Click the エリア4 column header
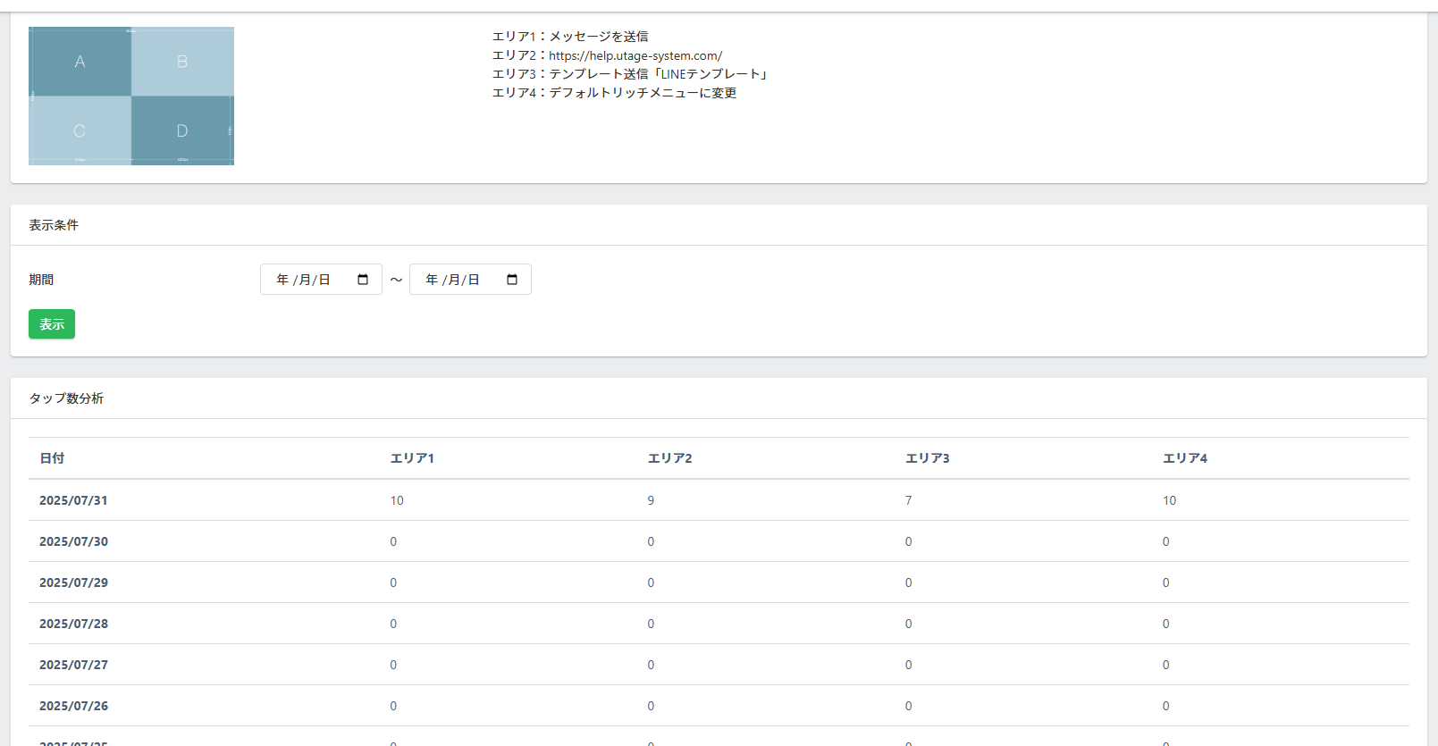 point(1185,458)
